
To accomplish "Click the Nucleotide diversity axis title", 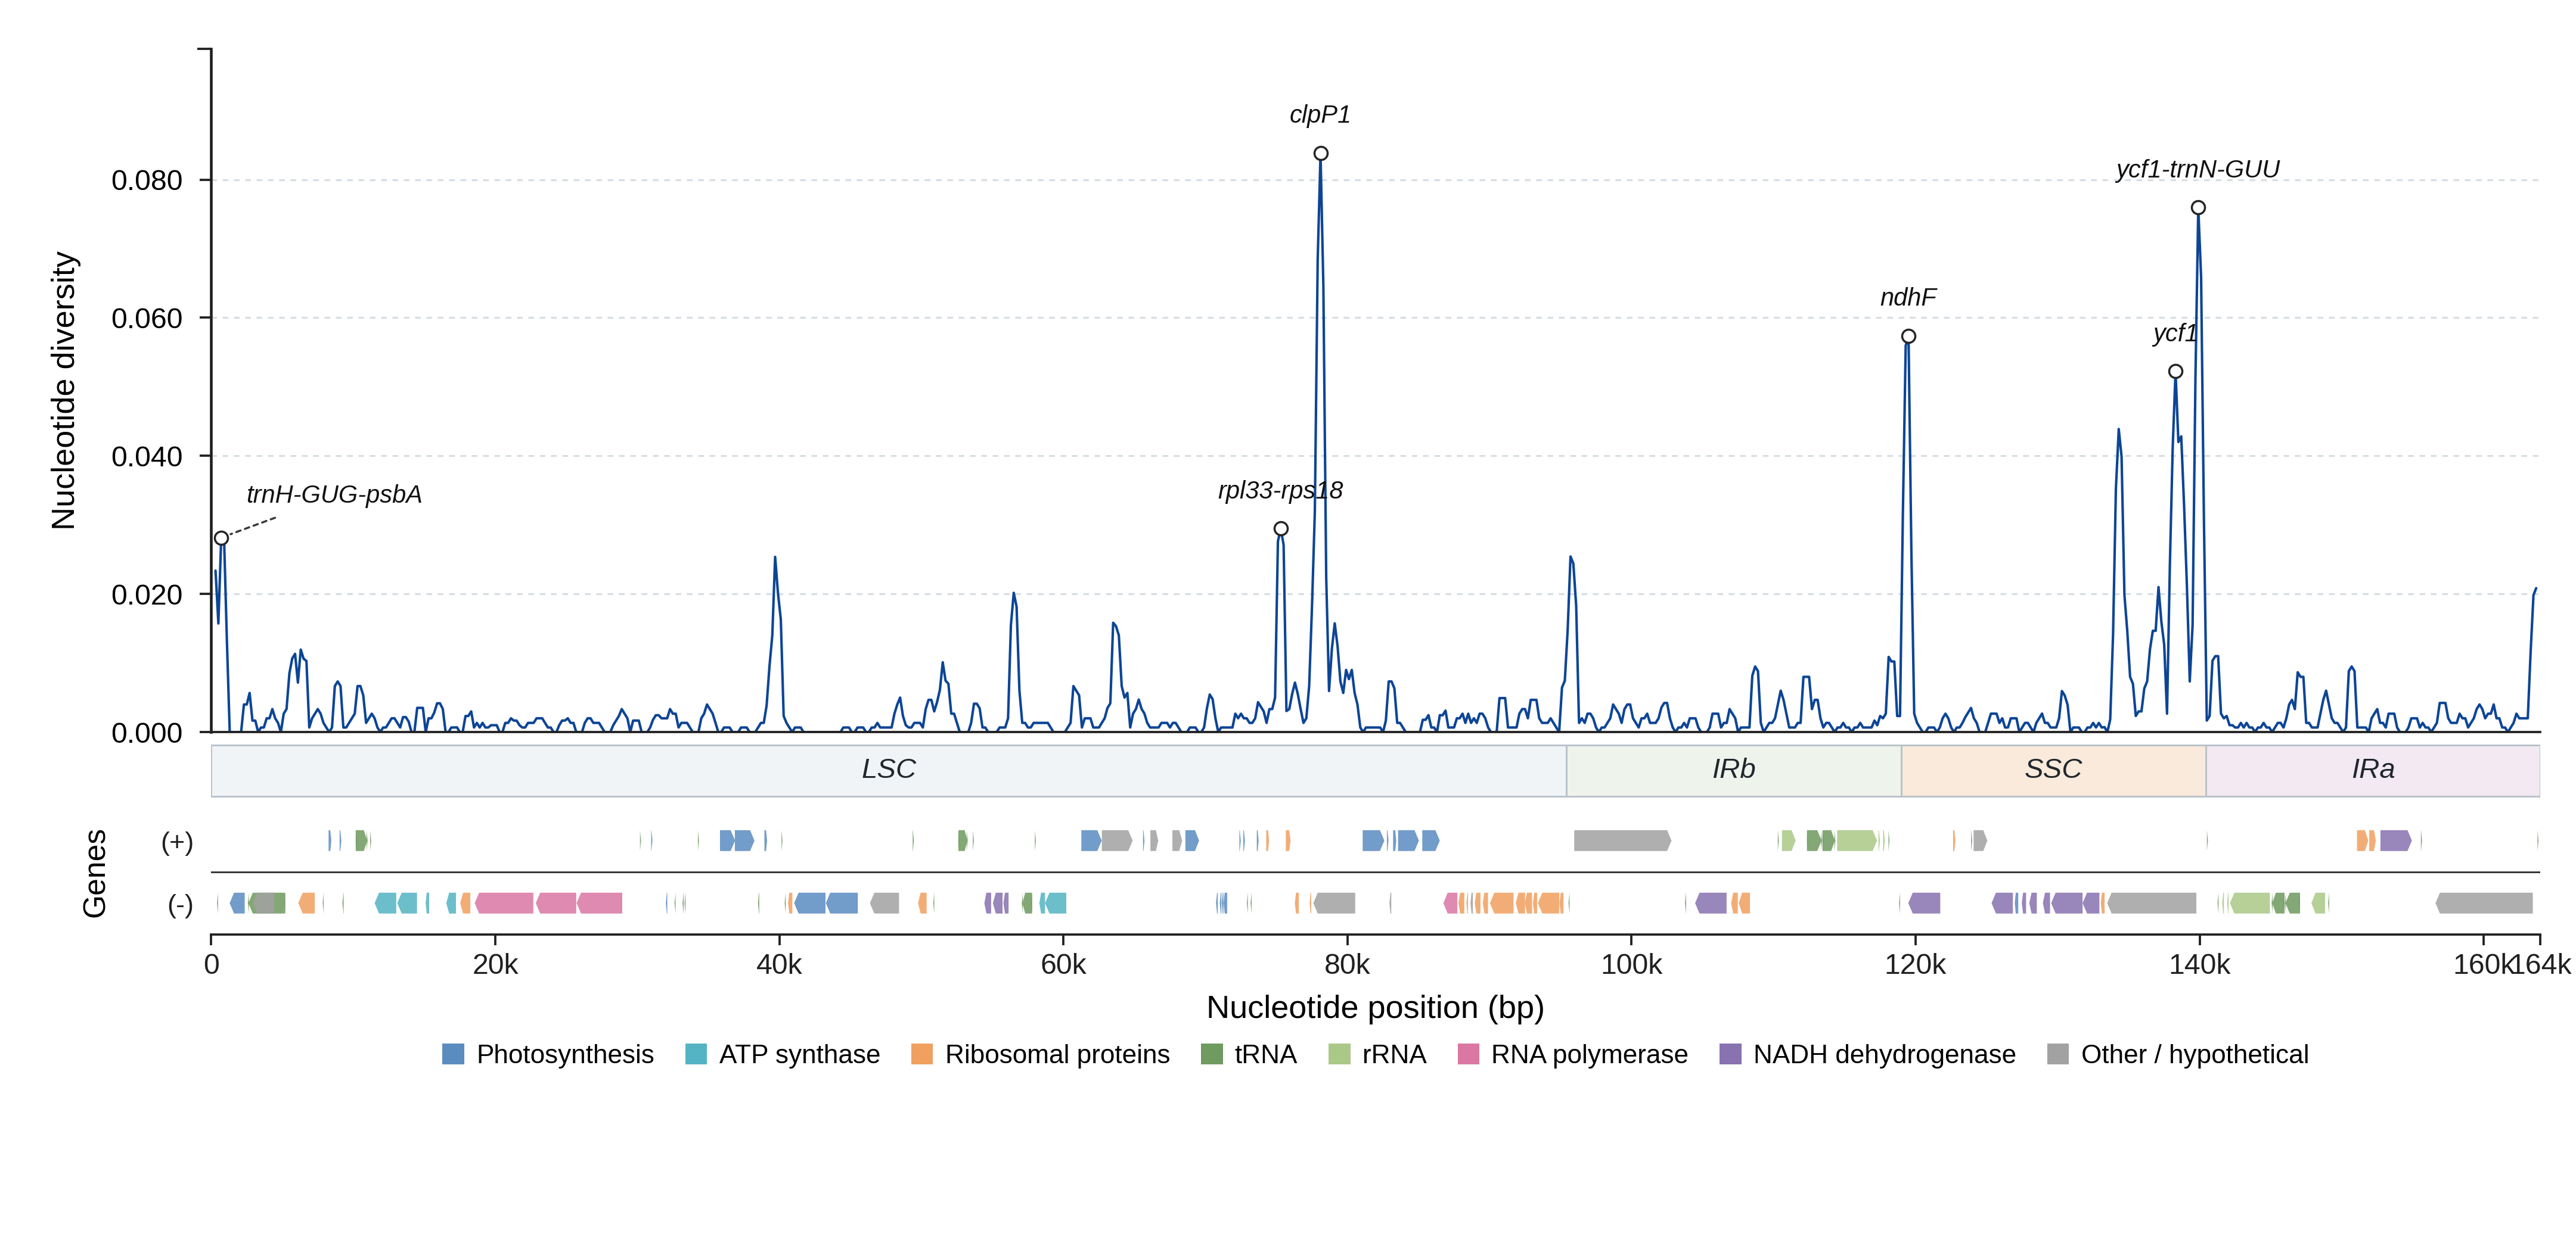I will (x=64, y=391).
